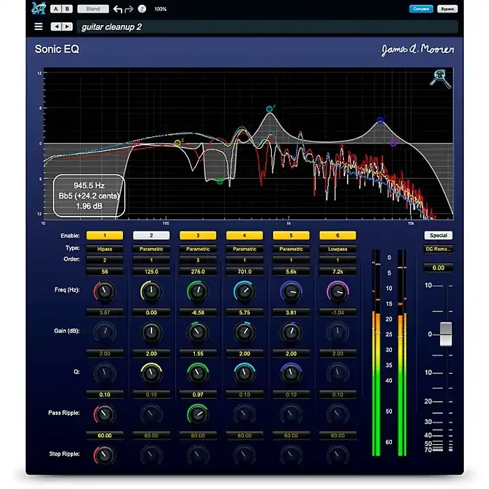Screen dimensions: 489x489
Task: Open band 3 Parametric type dropdown
Action: pos(198,249)
